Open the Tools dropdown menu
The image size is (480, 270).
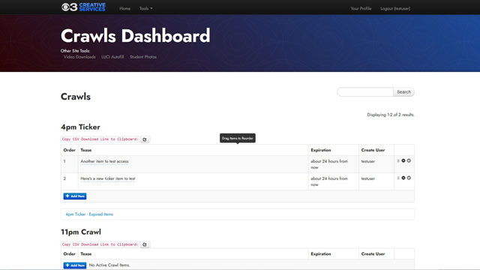click(x=146, y=8)
